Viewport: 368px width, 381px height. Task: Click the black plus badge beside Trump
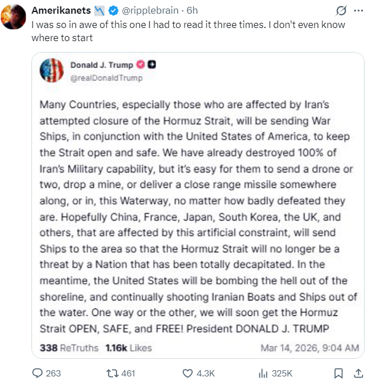(x=152, y=65)
